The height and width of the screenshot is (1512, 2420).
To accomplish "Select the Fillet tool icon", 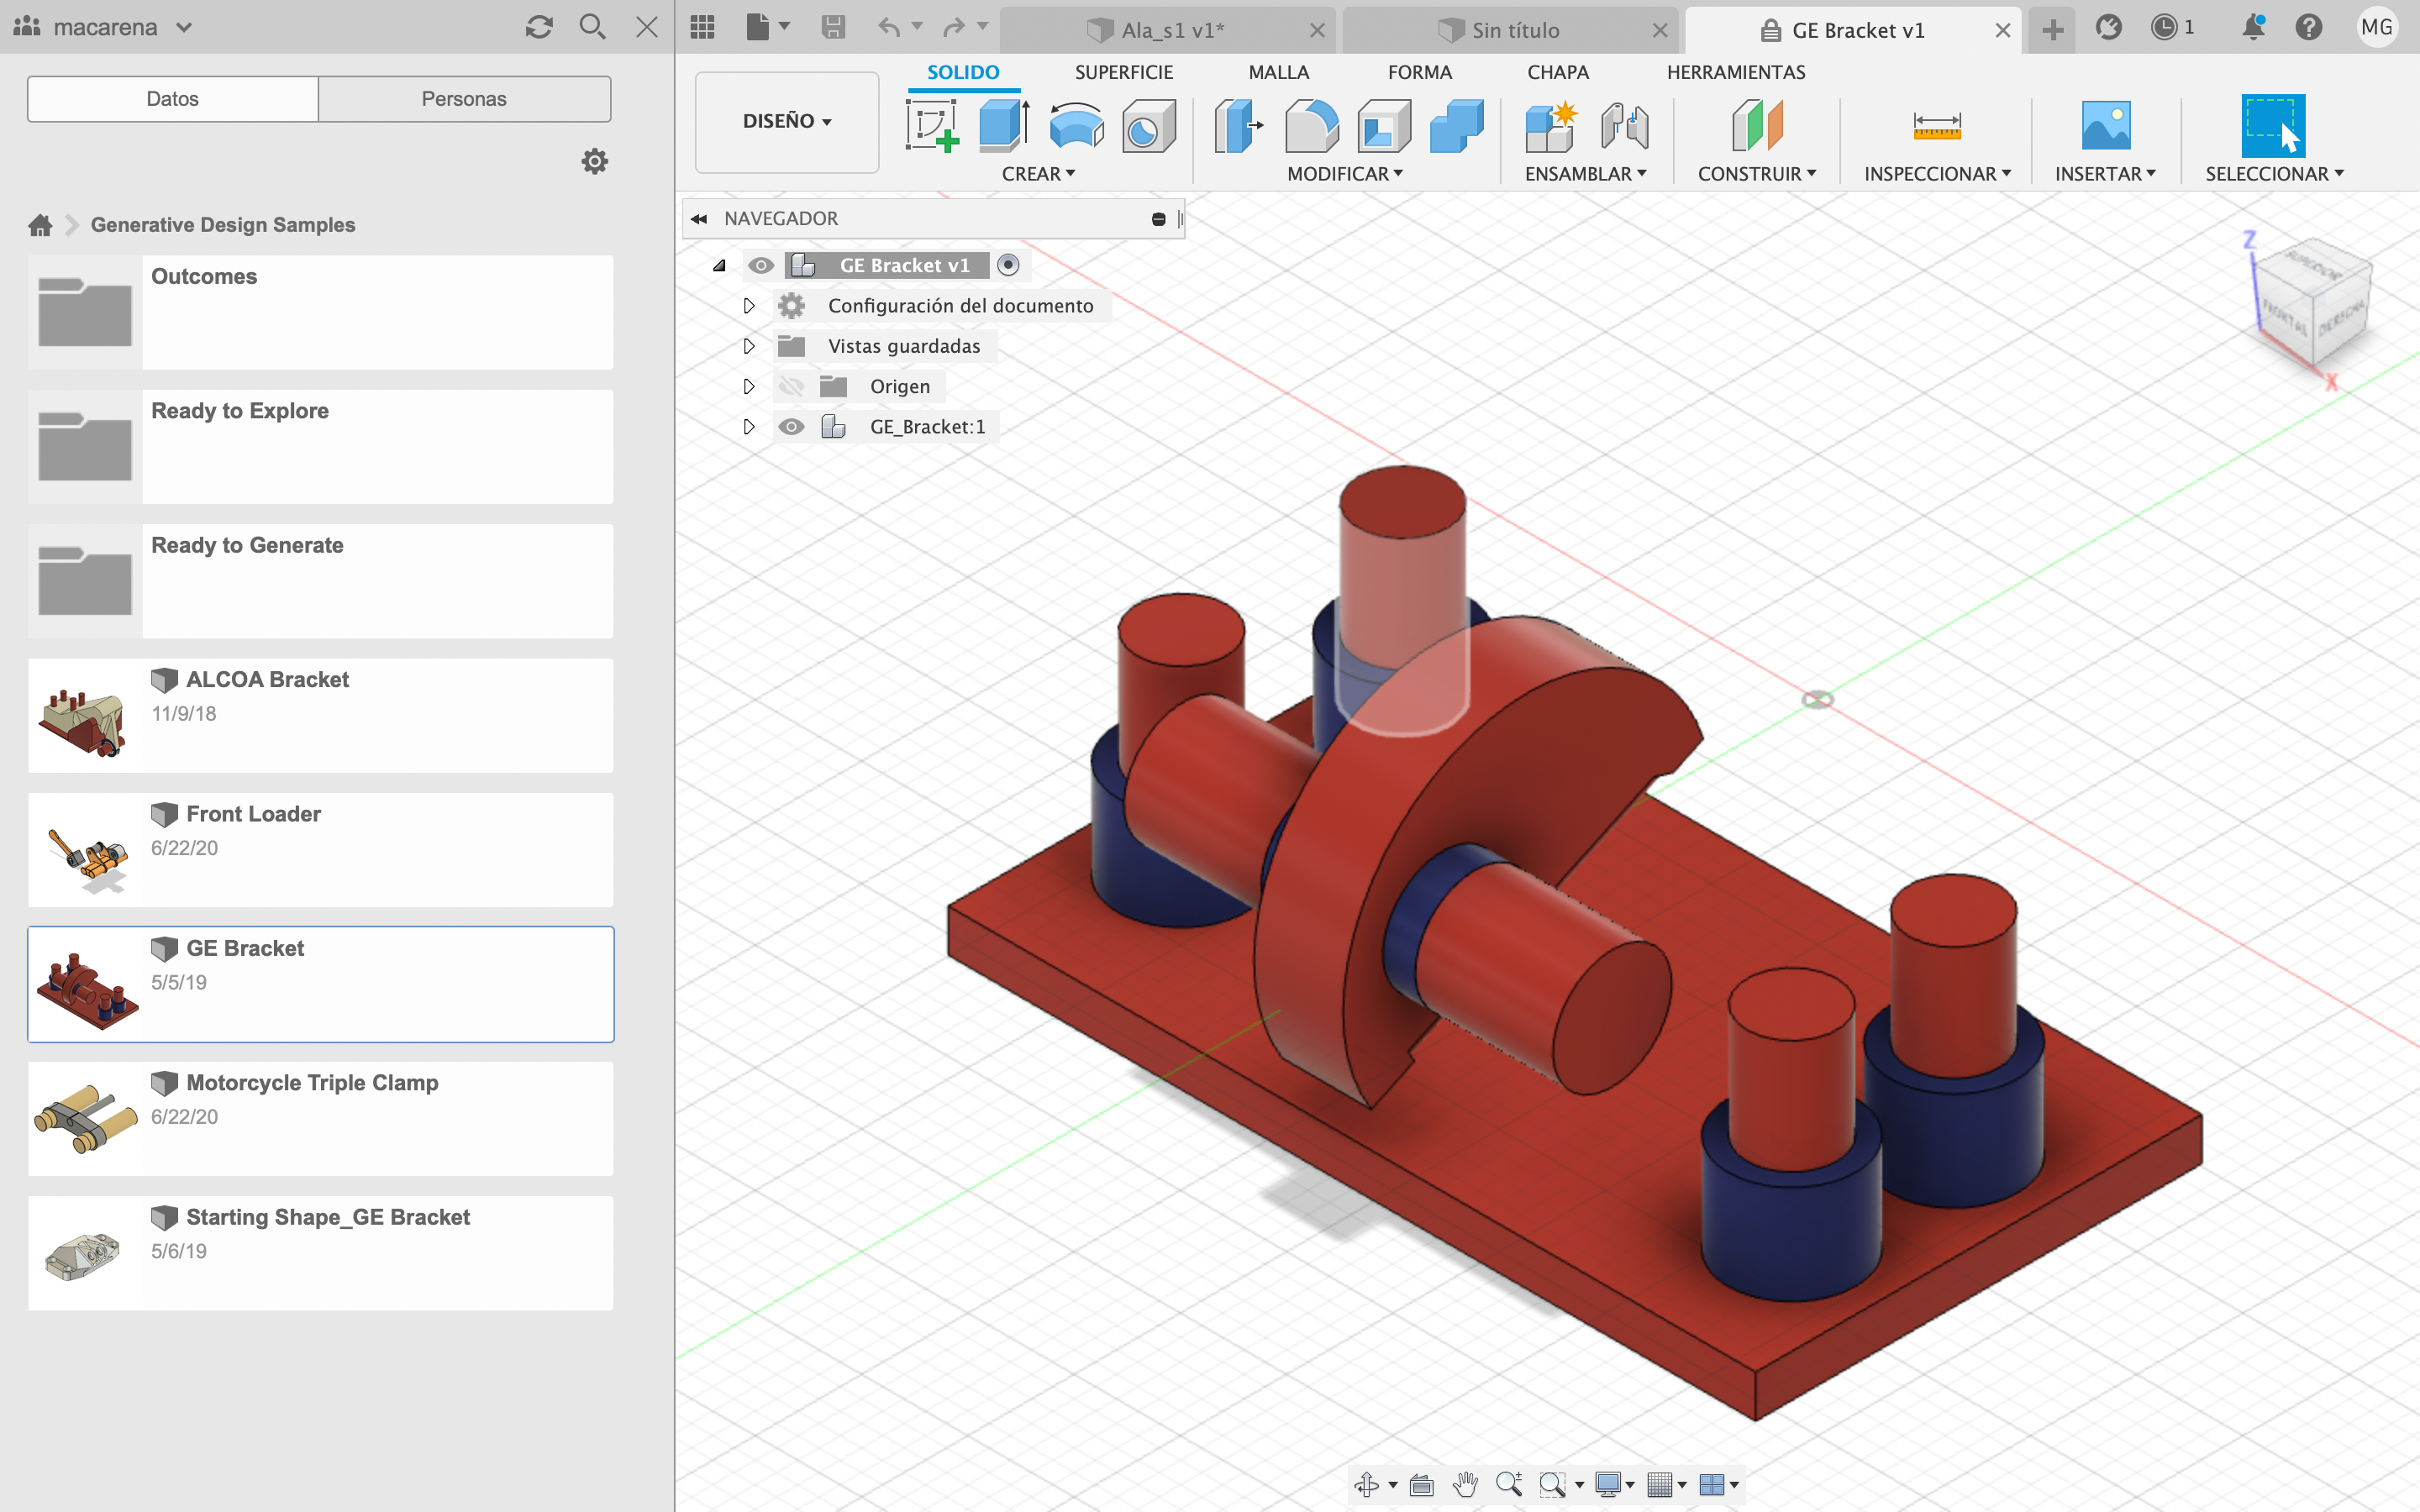I will click(x=1311, y=126).
